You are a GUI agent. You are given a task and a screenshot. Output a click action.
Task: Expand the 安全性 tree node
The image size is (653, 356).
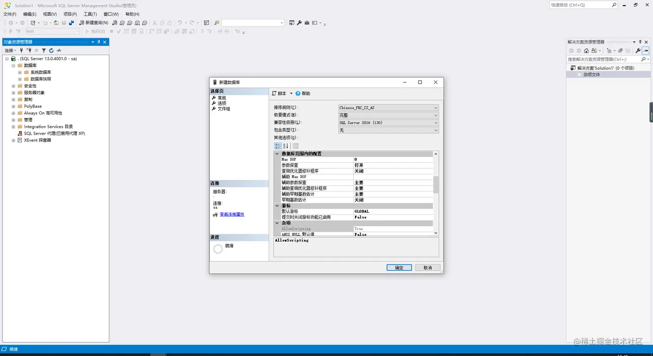(13, 86)
